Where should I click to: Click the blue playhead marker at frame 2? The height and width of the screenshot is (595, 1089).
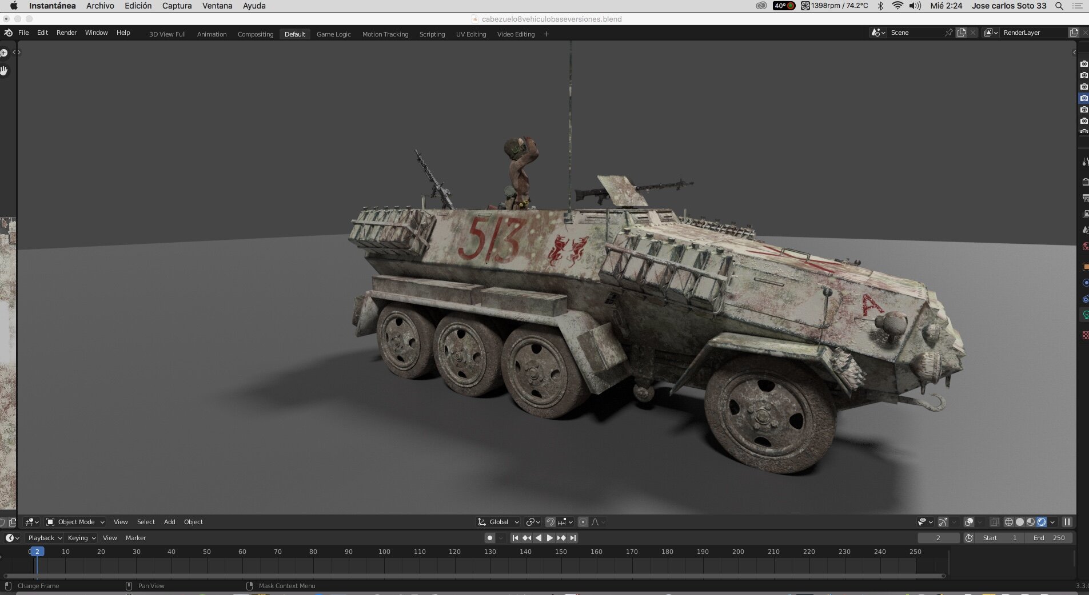(x=37, y=552)
